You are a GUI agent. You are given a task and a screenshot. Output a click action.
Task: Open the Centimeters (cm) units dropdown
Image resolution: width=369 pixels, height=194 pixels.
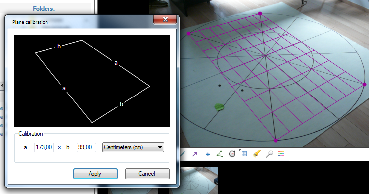133,147
